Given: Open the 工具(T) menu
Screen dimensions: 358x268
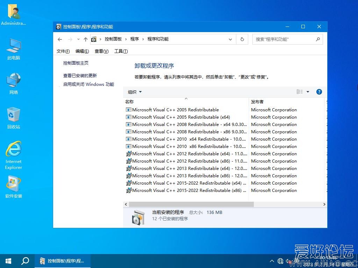Looking at the screenshot, I should 121,51.
